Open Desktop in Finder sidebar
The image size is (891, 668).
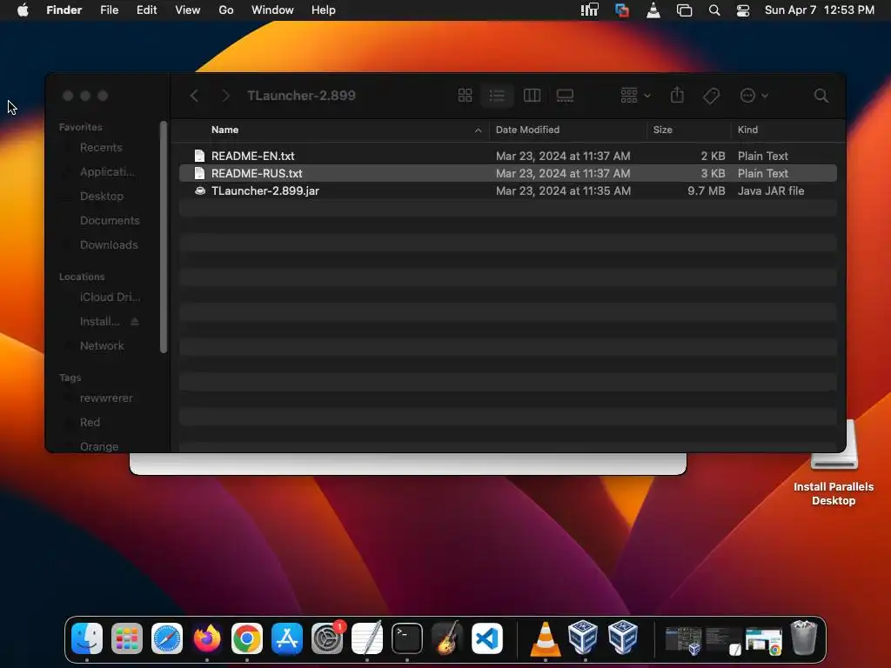tap(101, 196)
